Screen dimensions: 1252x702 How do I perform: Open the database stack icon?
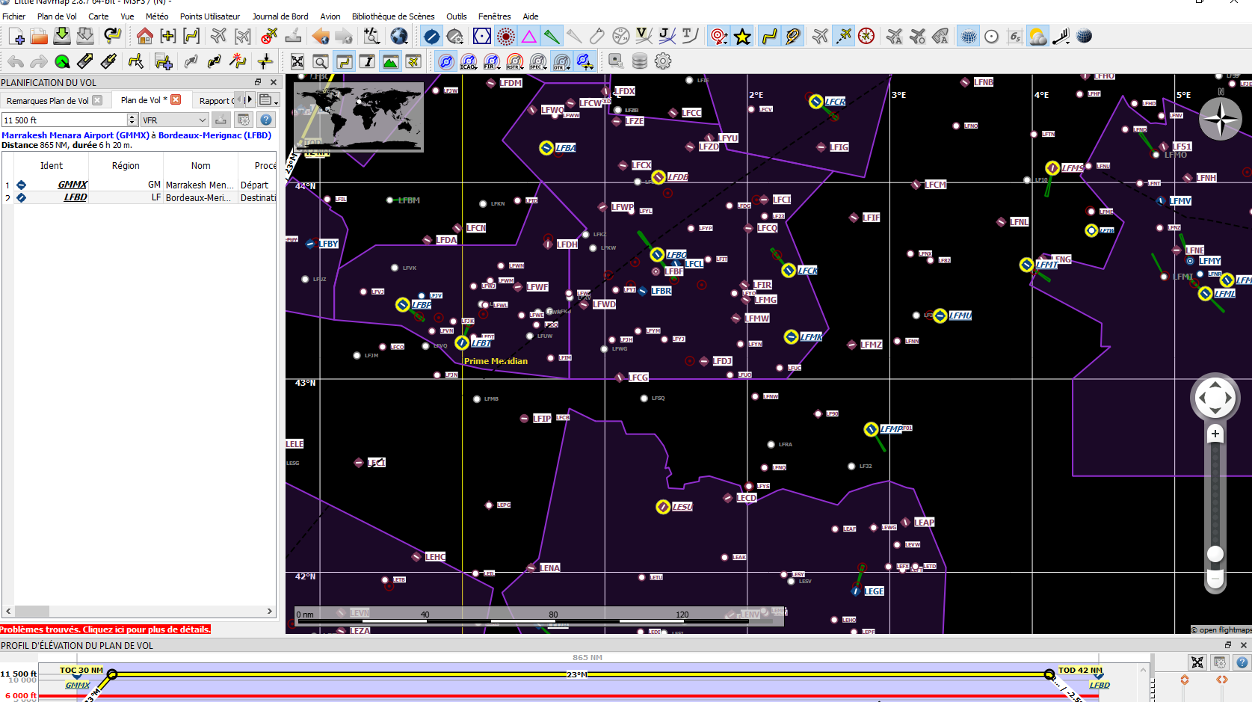pos(640,61)
